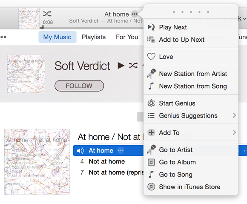Choose Show in iTunes Store
Viewport: 247px width, 204px height.
(191, 187)
